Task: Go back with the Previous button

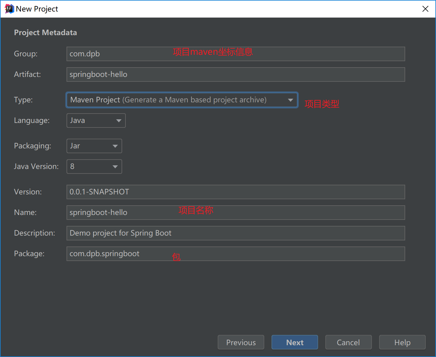Action: coord(241,342)
